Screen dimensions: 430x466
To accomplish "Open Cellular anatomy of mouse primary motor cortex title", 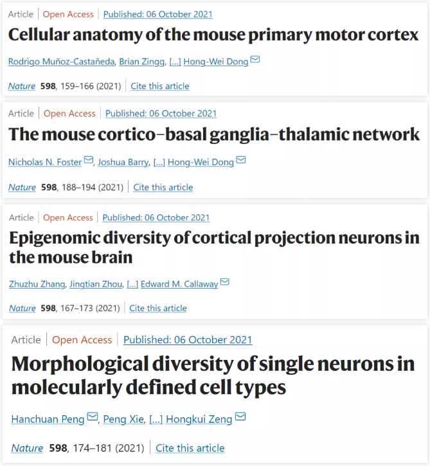I will coord(213,34).
